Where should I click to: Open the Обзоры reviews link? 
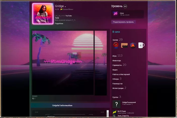(x=115, y=79)
